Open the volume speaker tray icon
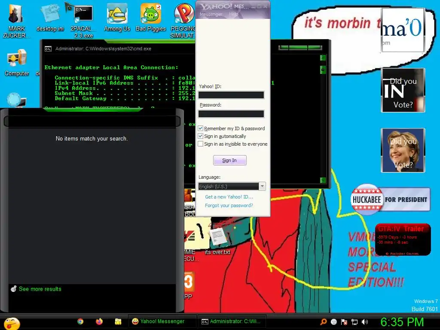 tap(365, 321)
